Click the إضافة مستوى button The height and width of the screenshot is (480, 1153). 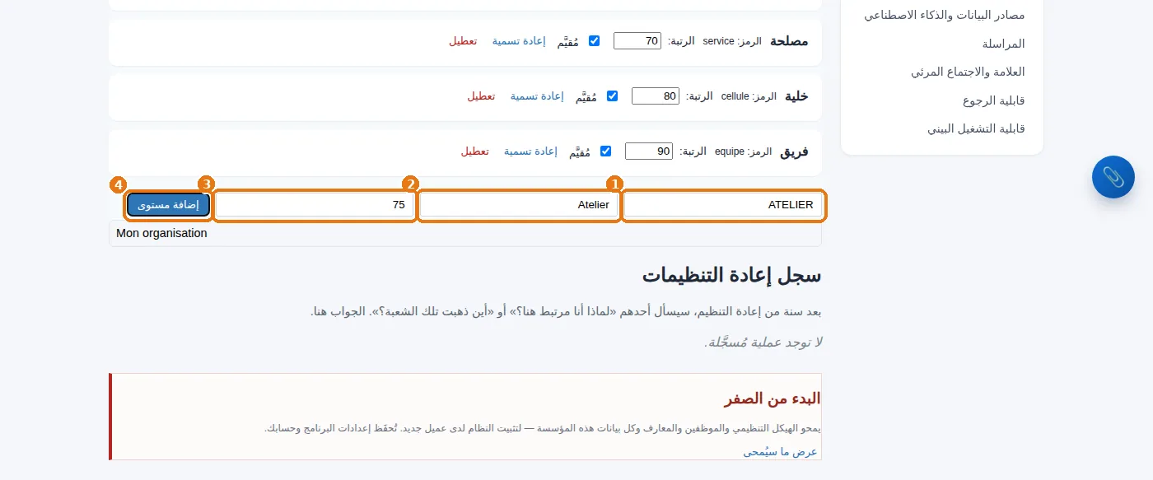coord(168,205)
